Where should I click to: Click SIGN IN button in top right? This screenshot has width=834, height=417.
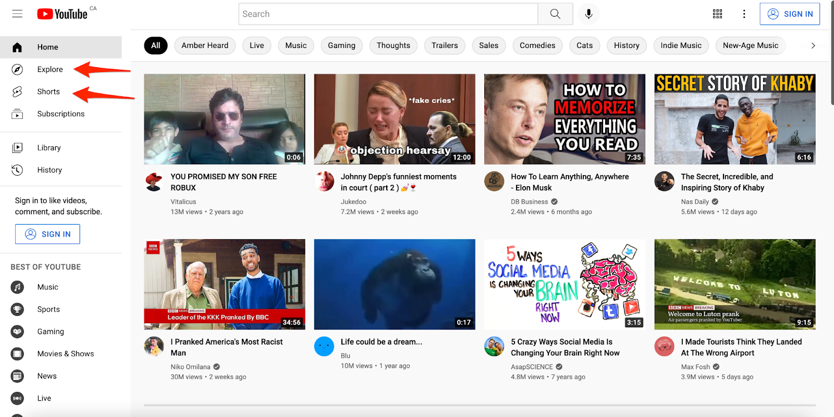pyautogui.click(x=790, y=14)
